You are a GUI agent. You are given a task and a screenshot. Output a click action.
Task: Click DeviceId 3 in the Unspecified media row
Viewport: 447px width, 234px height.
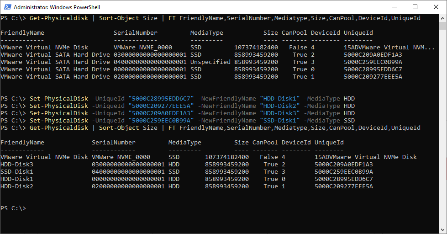(313, 62)
